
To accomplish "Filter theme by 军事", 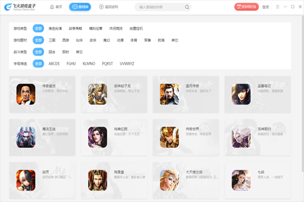I will point(147,40).
